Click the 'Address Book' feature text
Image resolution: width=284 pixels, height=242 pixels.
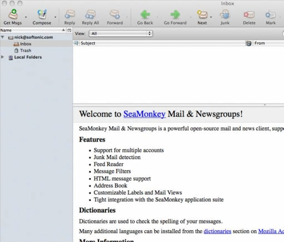tap(111, 186)
